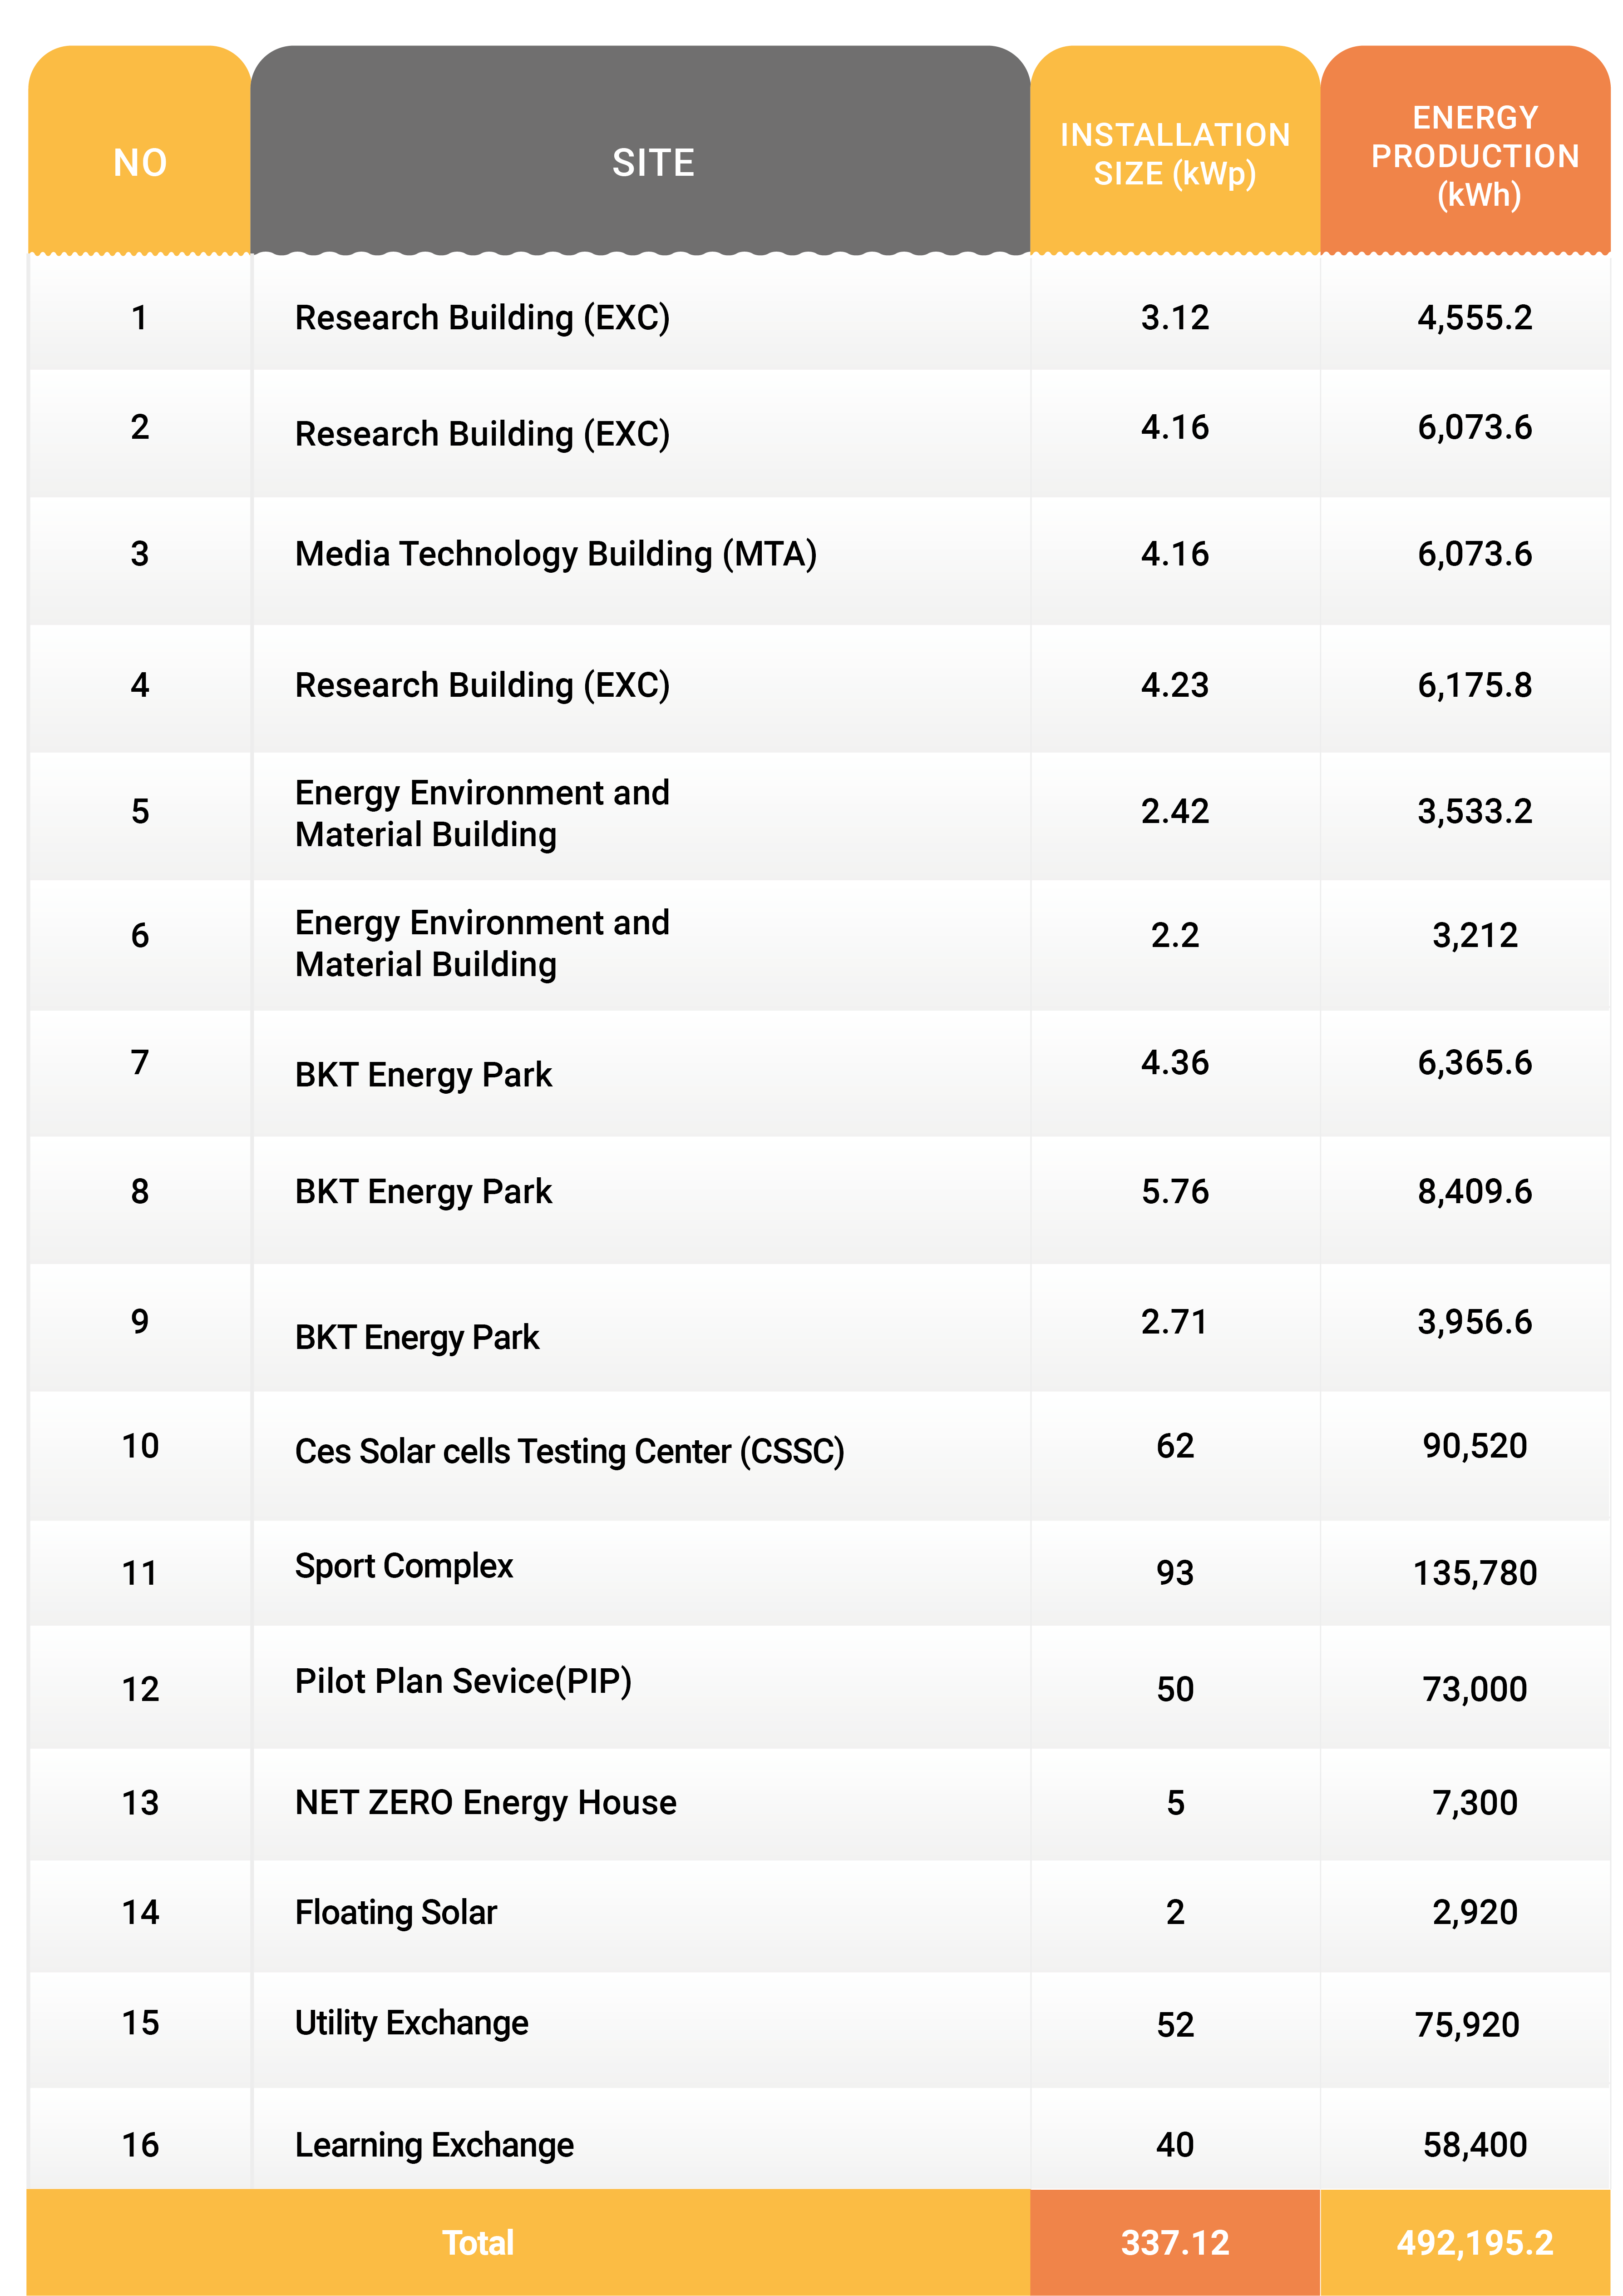Viewport: 1623px width, 2296px height.
Task: Select the Total label in footer row
Action: coord(479,2243)
